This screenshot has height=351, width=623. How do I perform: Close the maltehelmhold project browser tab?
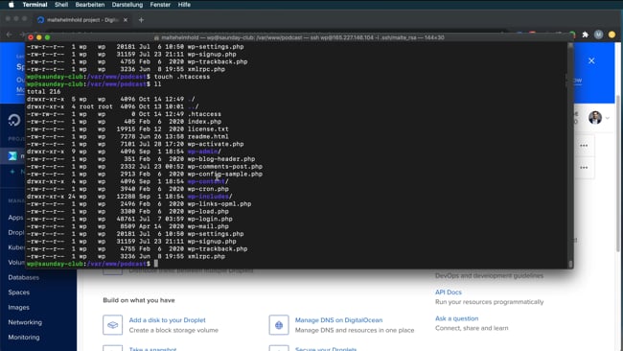pyautogui.click(x=126, y=20)
